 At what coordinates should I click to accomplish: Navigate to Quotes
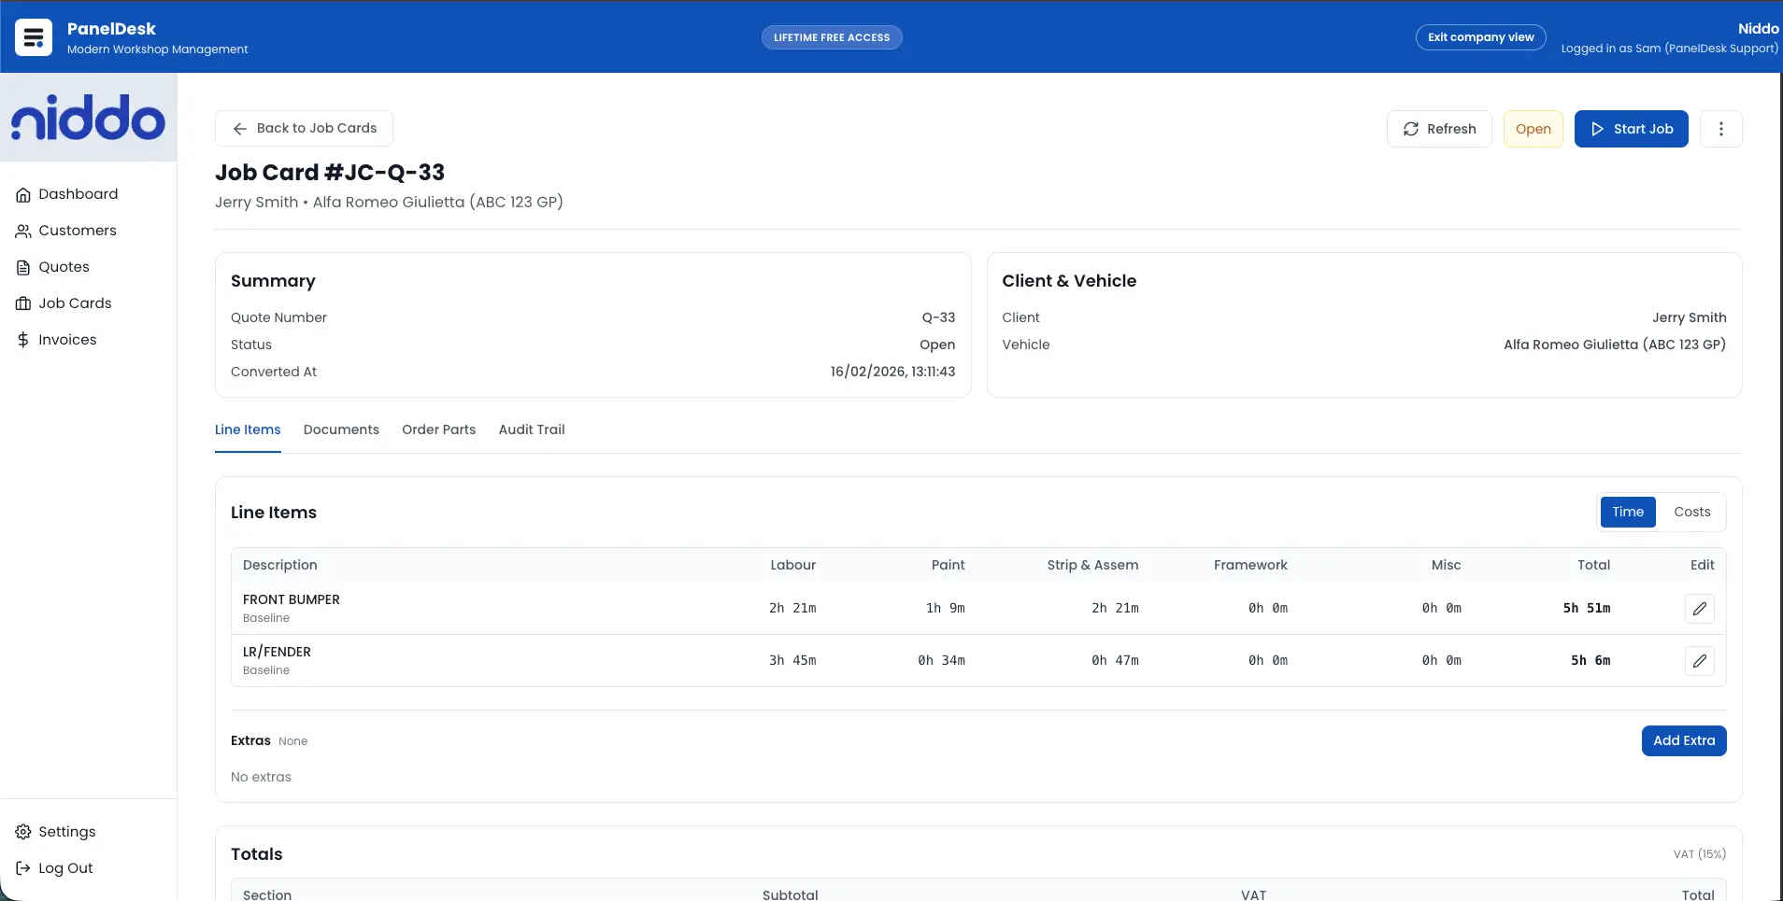pyautogui.click(x=64, y=266)
